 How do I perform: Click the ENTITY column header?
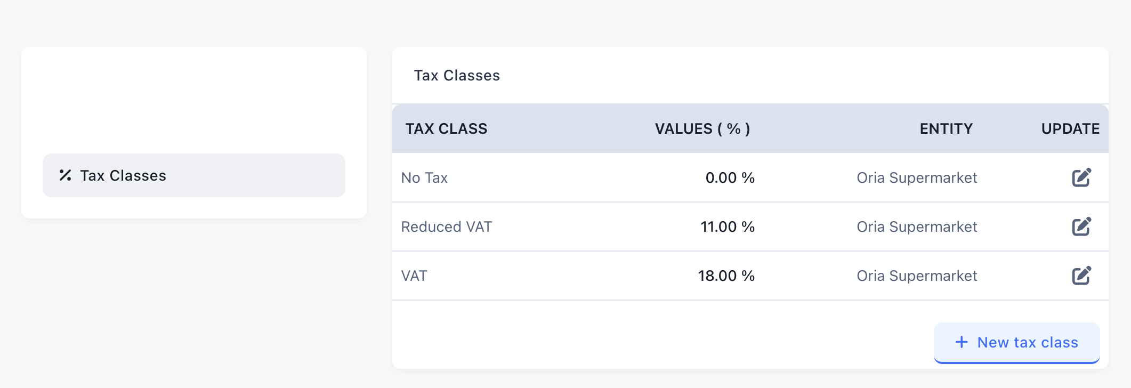pos(946,128)
